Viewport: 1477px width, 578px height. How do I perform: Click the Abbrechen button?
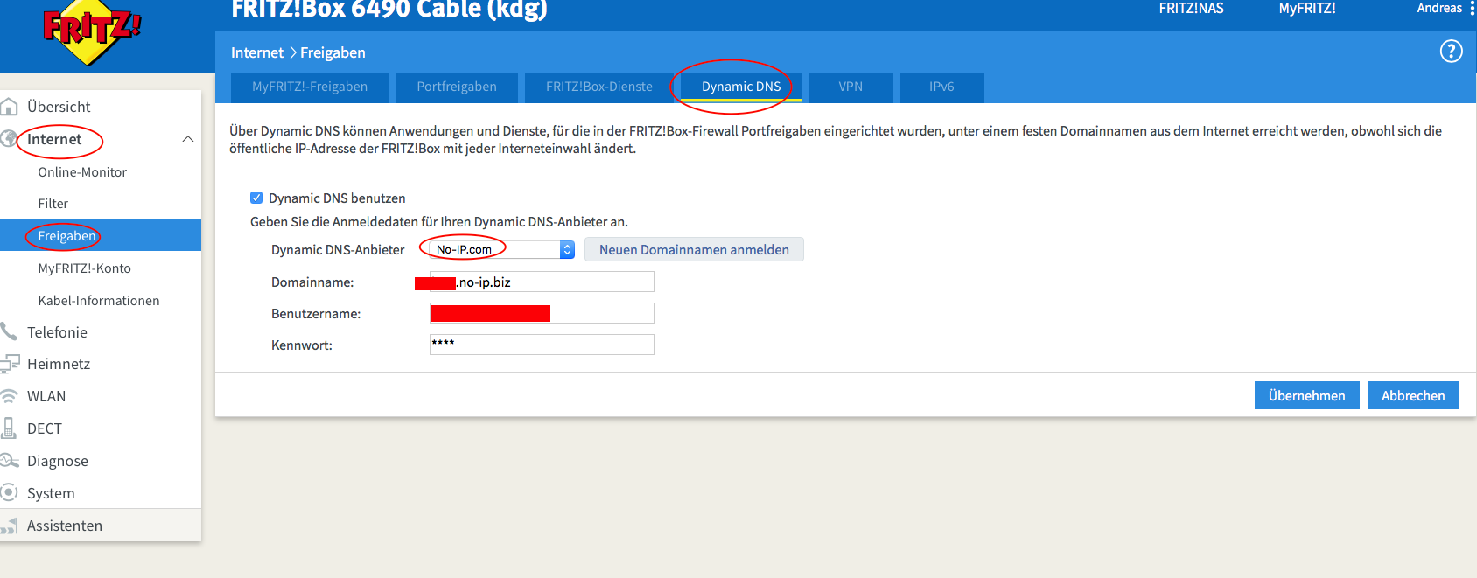coord(1412,395)
